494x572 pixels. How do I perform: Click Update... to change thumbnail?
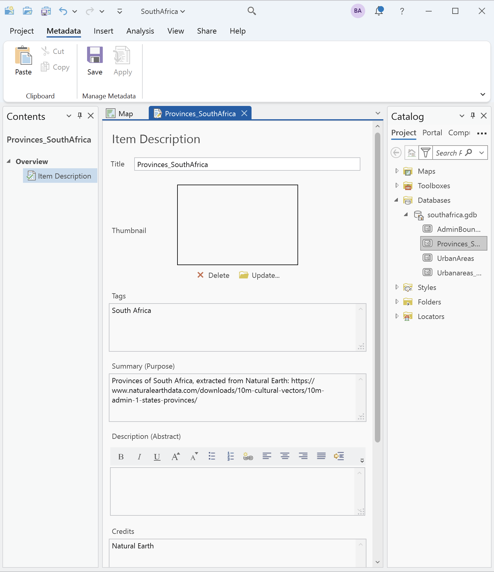(259, 275)
